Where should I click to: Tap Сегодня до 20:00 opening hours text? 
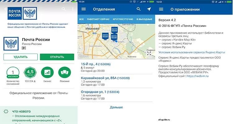(x=93, y=71)
